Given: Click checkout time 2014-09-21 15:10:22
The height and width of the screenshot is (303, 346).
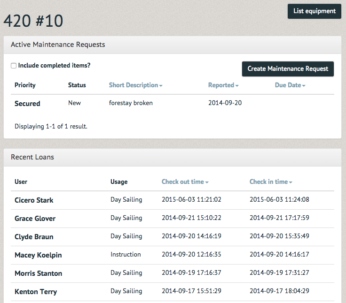Looking at the screenshot, I should pos(191,218).
